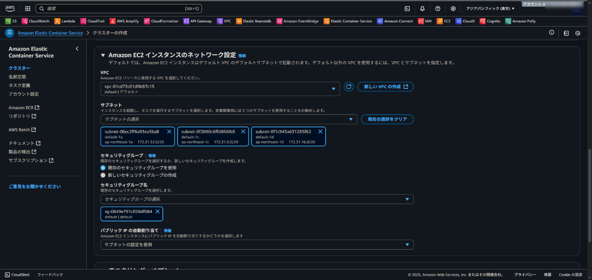Open プライバシー footer link

click(x=525, y=275)
